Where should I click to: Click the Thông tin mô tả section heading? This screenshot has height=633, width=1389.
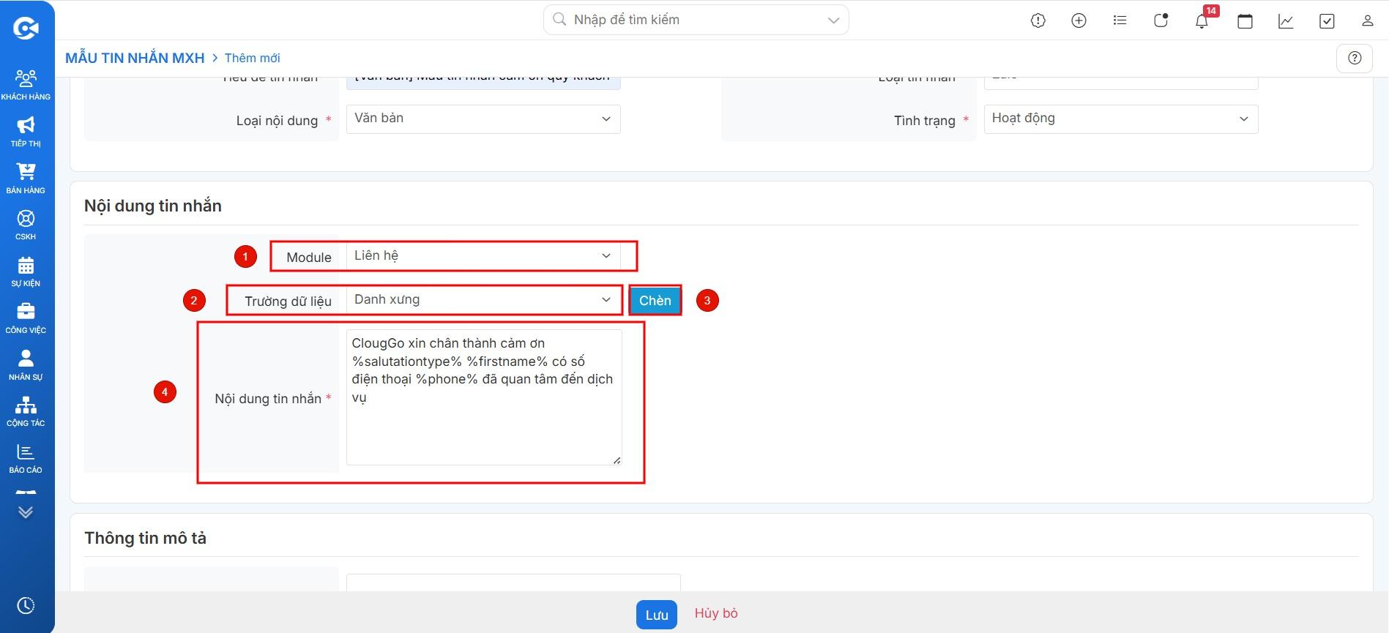point(145,538)
